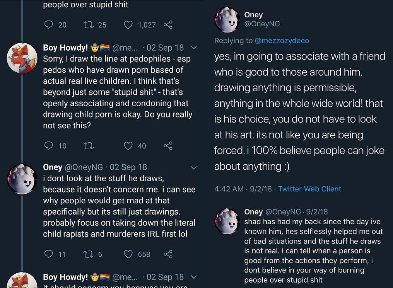Like the tweet with 40 likes
This screenshot has height=288, width=393.
click(128, 146)
